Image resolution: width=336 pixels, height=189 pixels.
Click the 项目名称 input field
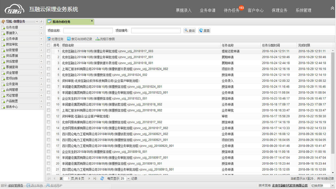pyautogui.click(x=88, y=31)
